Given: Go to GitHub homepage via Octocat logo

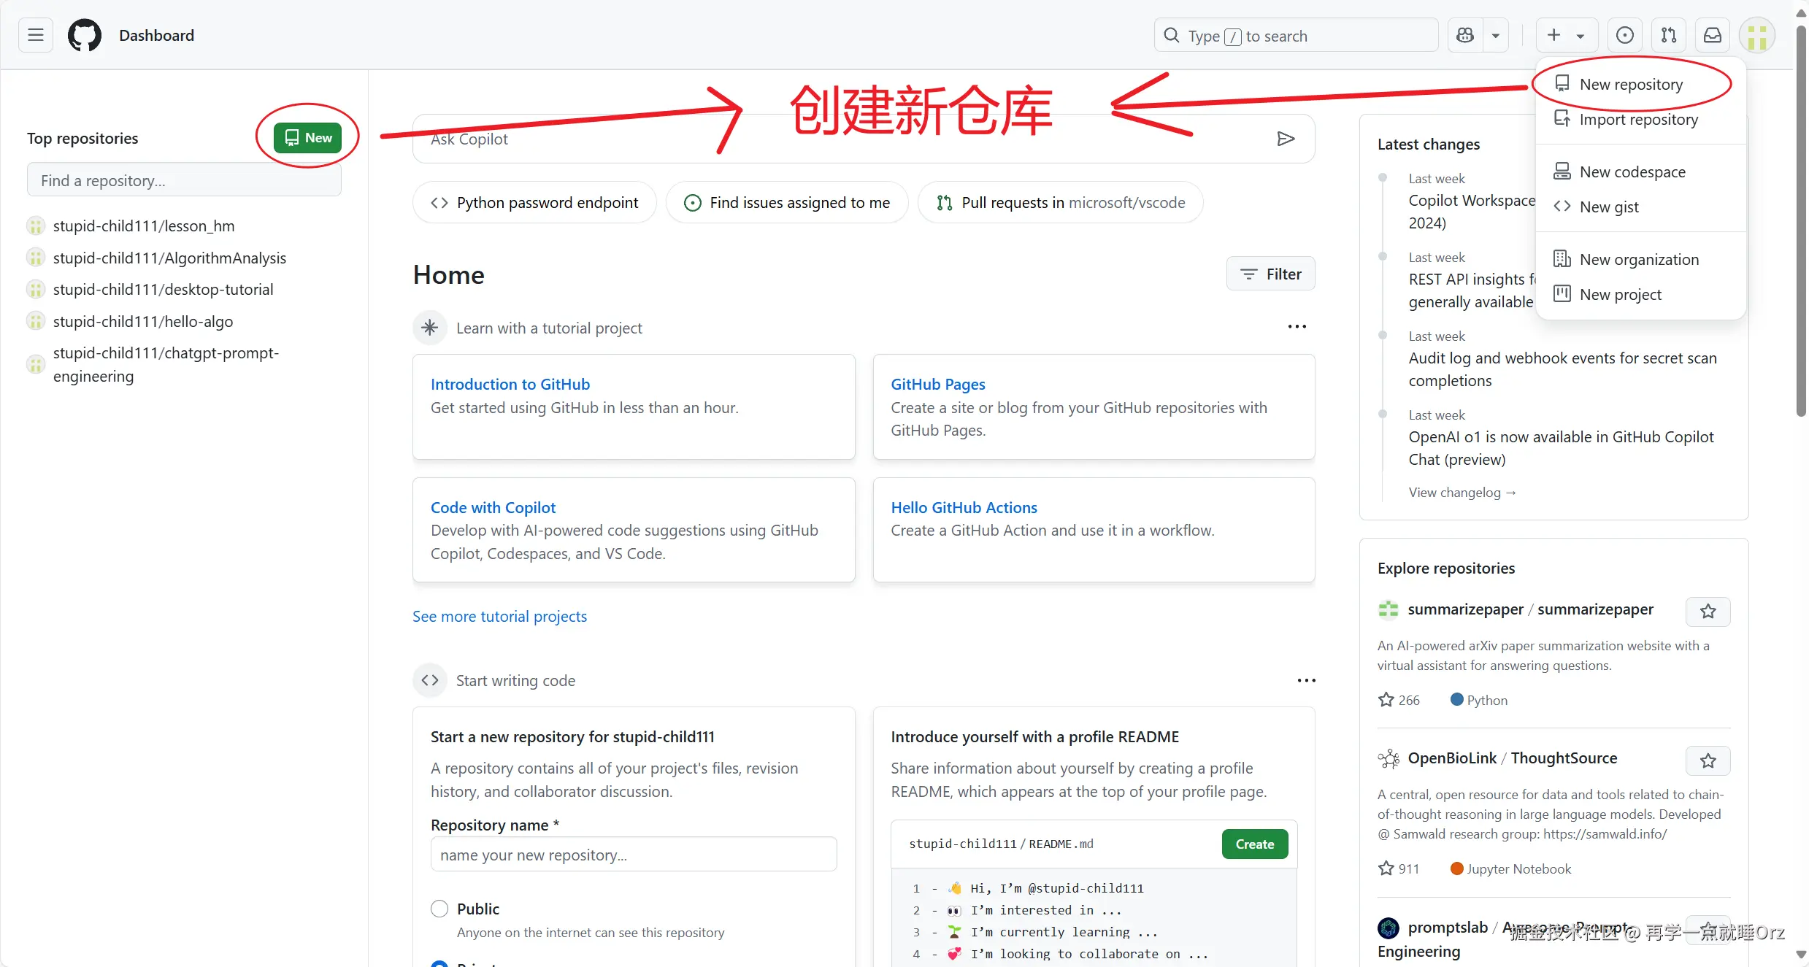Looking at the screenshot, I should [85, 35].
